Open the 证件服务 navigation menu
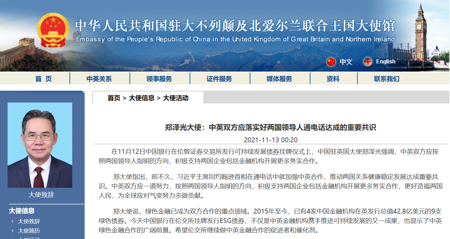Image resolution: width=450 pixels, height=239 pixels. point(219,79)
